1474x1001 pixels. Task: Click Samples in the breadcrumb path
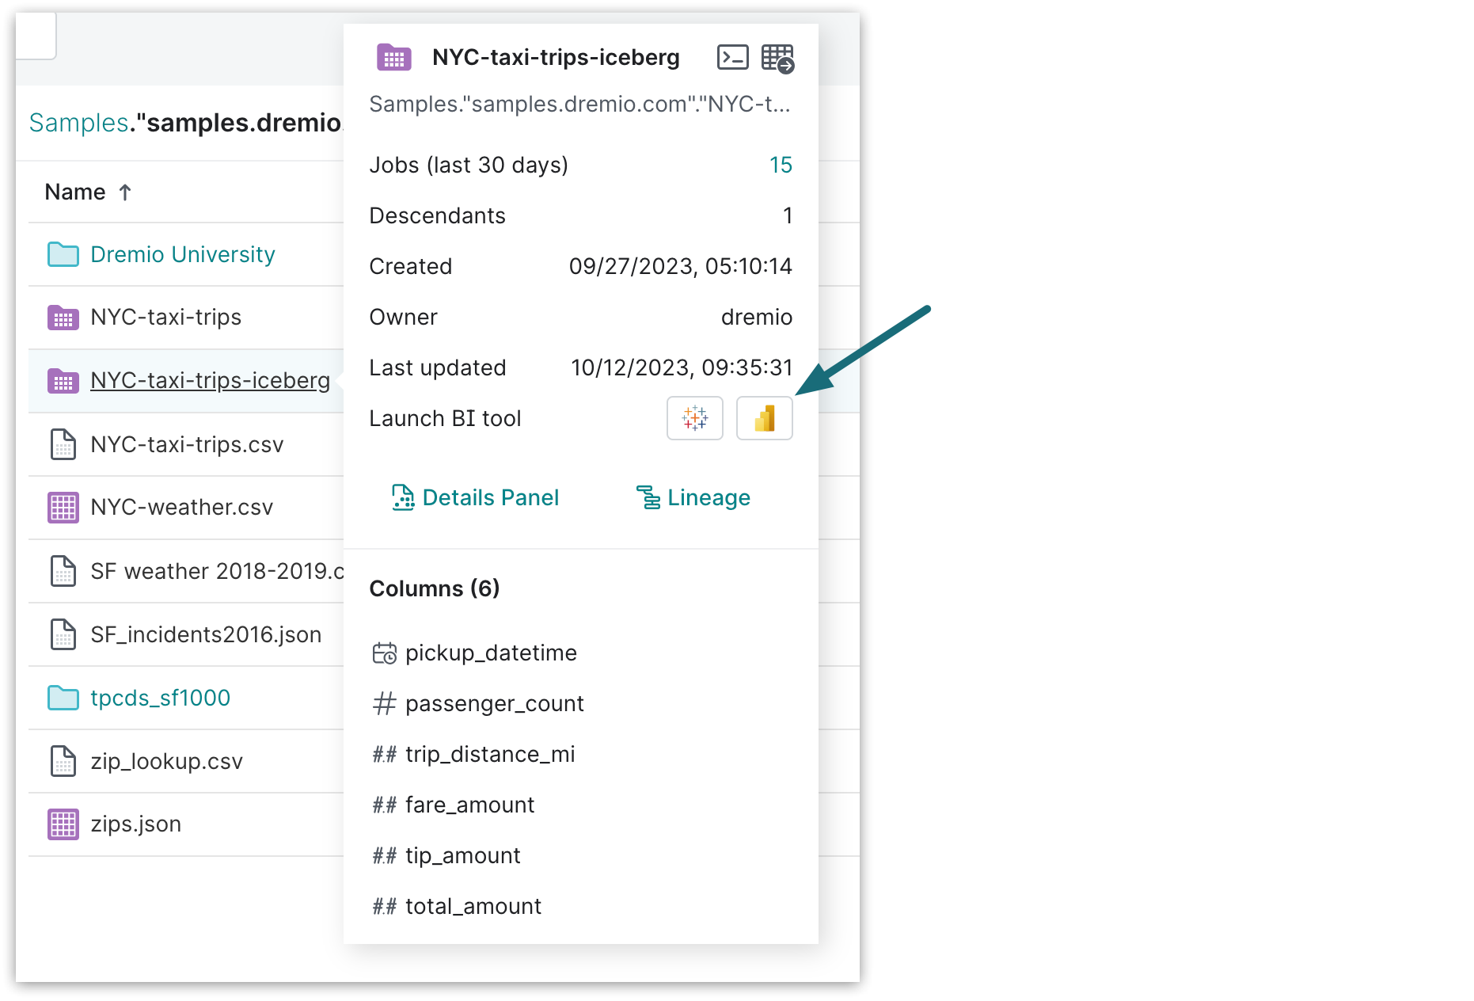coord(78,123)
